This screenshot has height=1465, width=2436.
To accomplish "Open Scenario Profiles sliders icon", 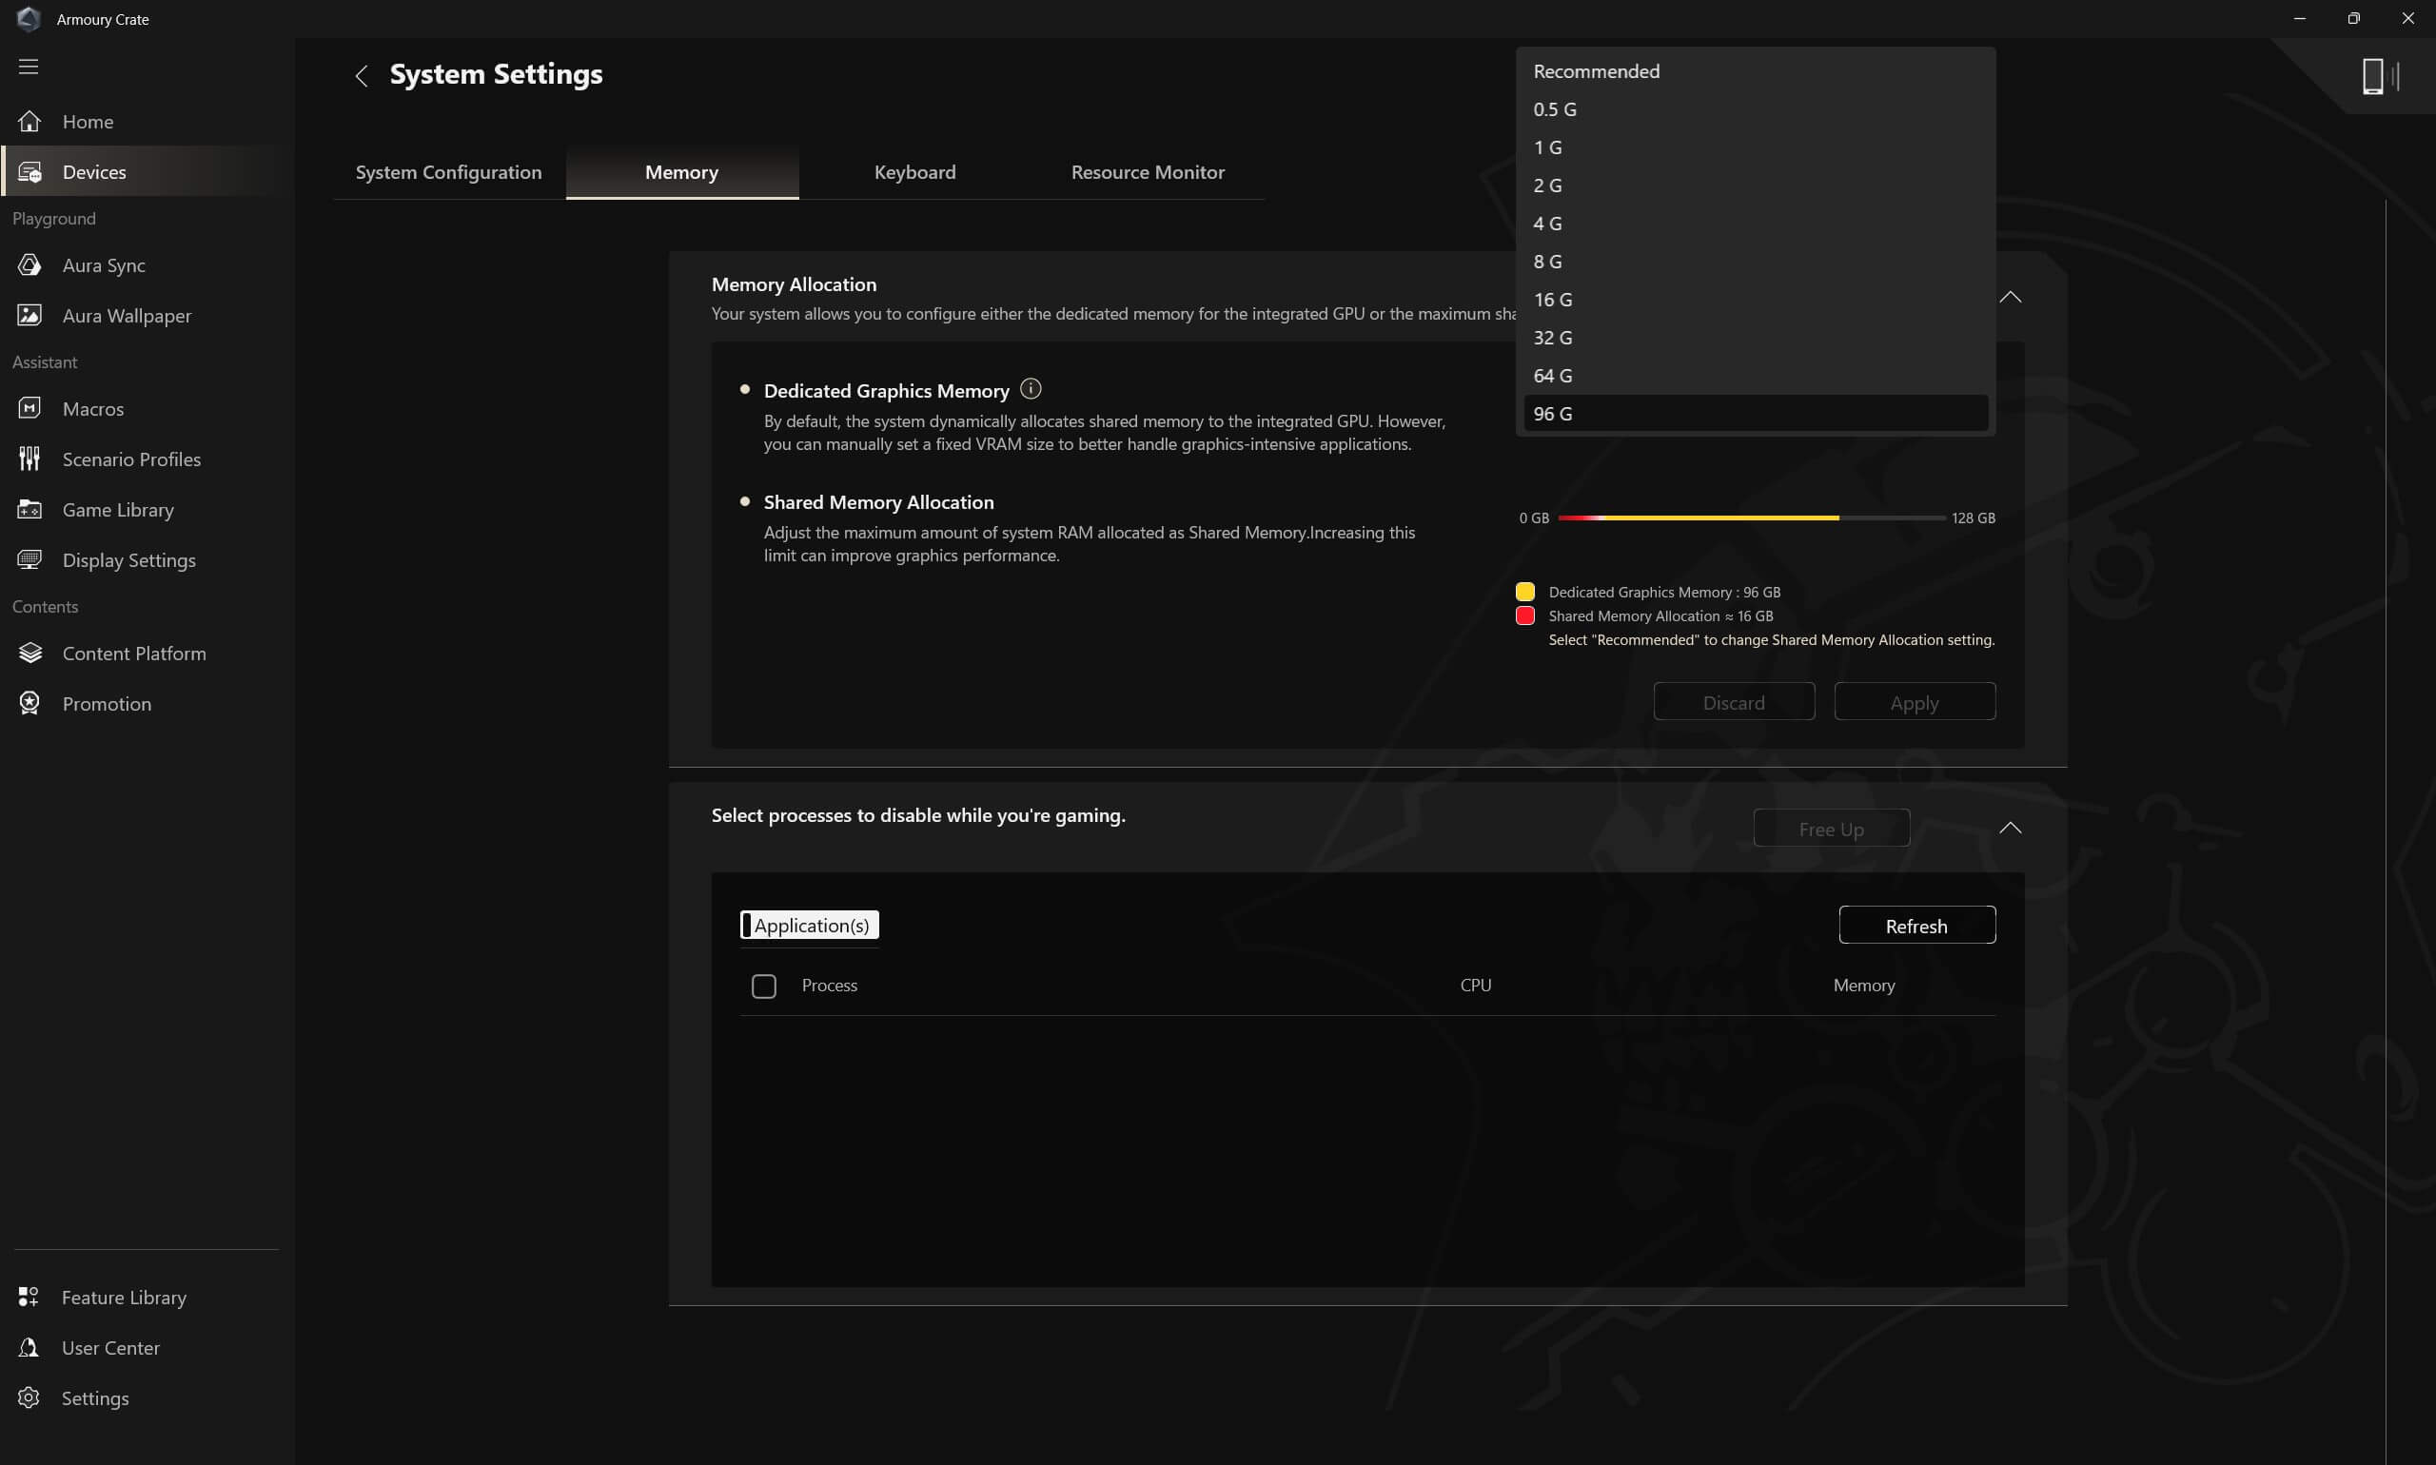I will 29,459.
